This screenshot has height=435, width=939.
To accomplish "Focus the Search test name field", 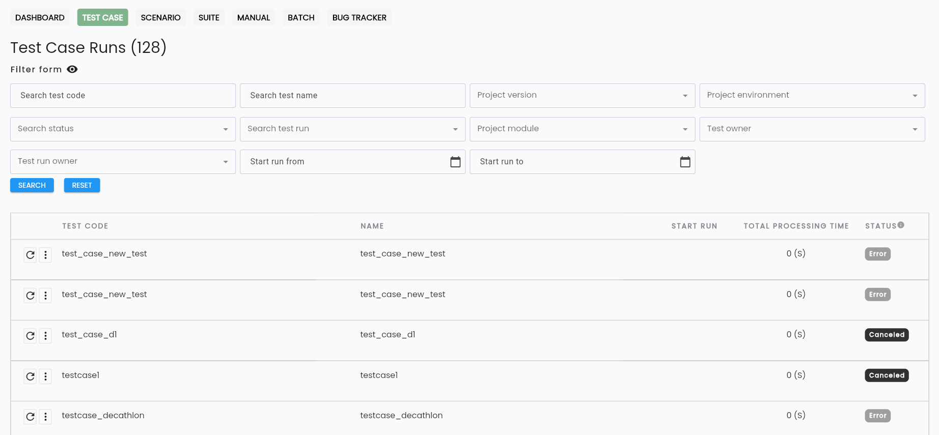I will [x=352, y=96].
